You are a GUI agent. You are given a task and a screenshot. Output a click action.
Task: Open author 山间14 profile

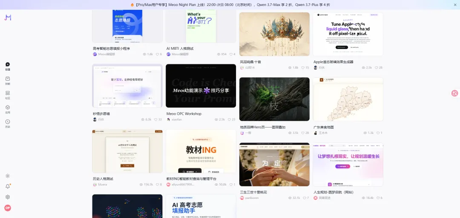click(247, 68)
